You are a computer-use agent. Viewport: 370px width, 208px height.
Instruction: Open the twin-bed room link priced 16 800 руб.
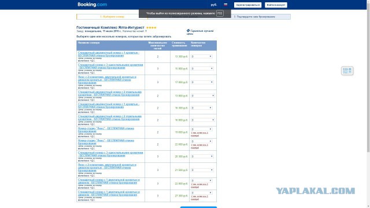click(x=110, y=118)
